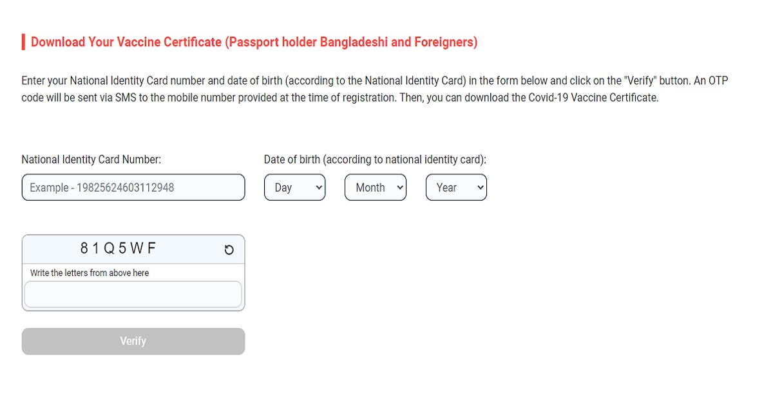Select the captcha code 81Q5WF text
The width and height of the screenshot is (773, 402).
(x=118, y=249)
